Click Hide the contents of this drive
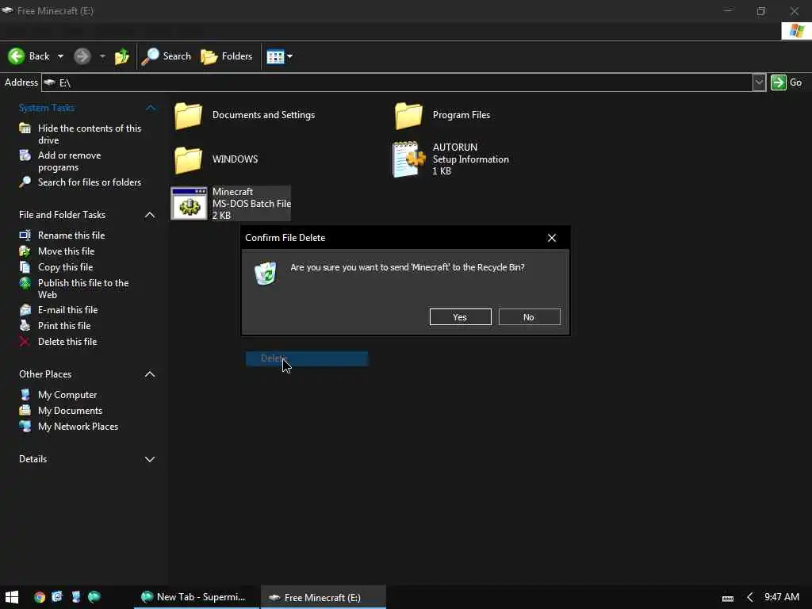 click(x=89, y=134)
